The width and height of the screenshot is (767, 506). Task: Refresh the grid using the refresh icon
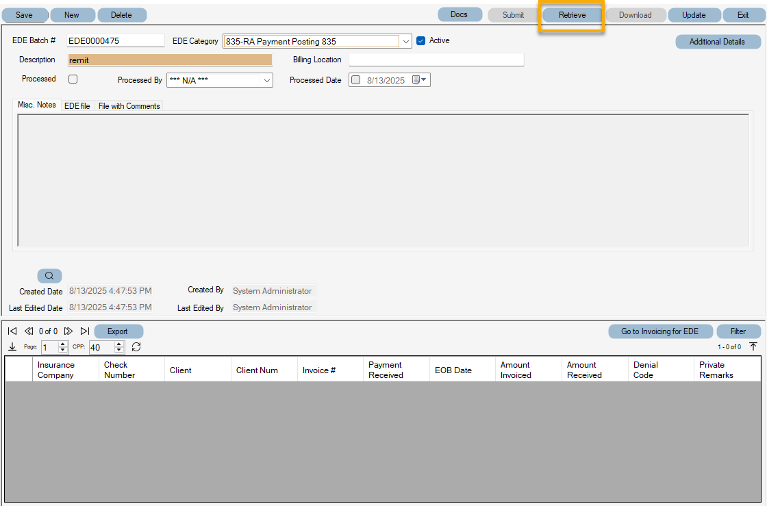136,347
